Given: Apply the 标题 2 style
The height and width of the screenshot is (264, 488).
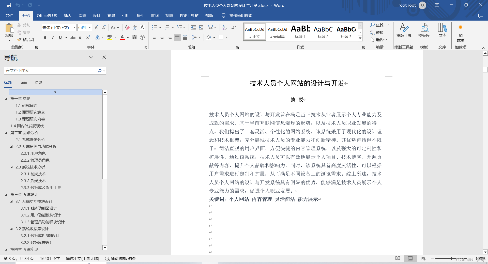Looking at the screenshot, I should point(323,32).
